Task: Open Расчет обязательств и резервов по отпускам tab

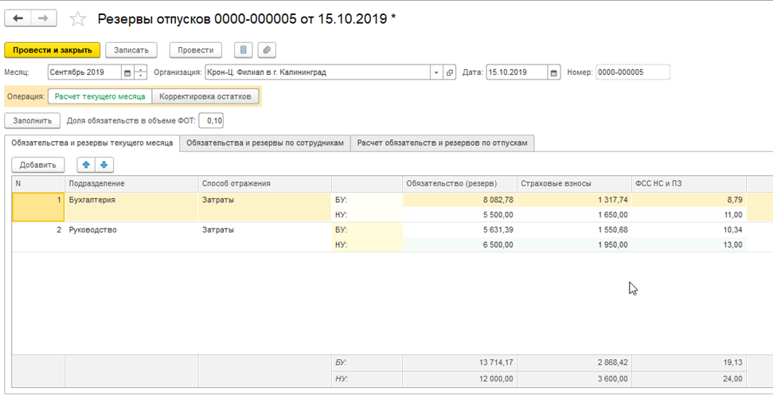Action: pyautogui.click(x=442, y=143)
